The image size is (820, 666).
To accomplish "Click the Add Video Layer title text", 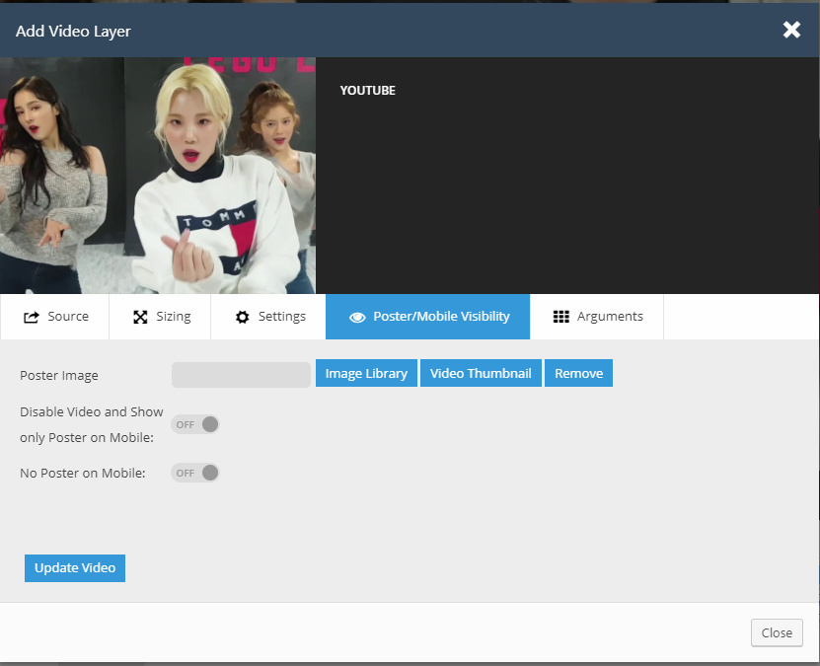I will click(73, 31).
